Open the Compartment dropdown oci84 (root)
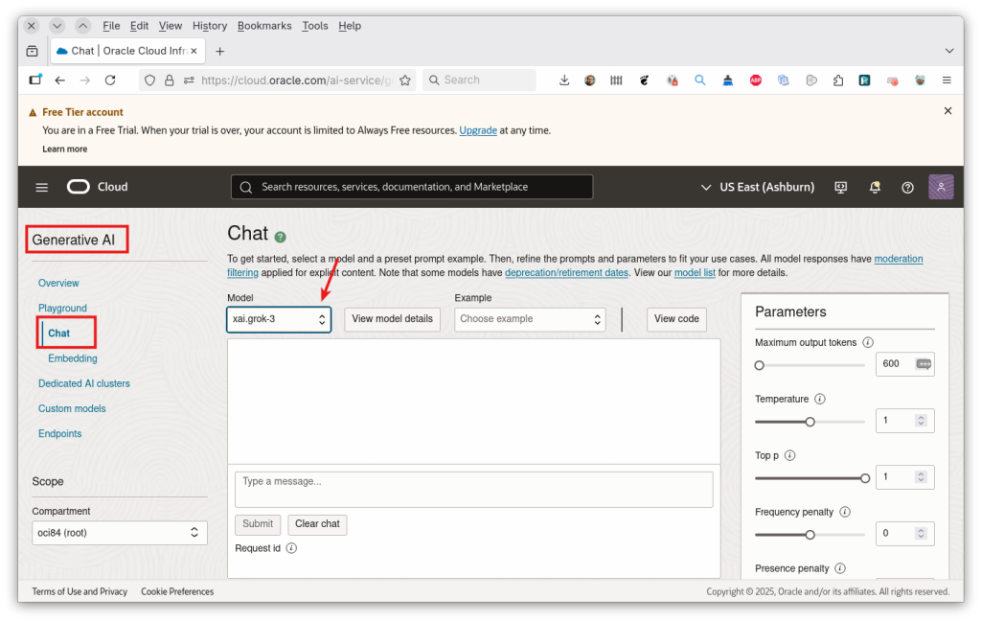 [x=120, y=533]
